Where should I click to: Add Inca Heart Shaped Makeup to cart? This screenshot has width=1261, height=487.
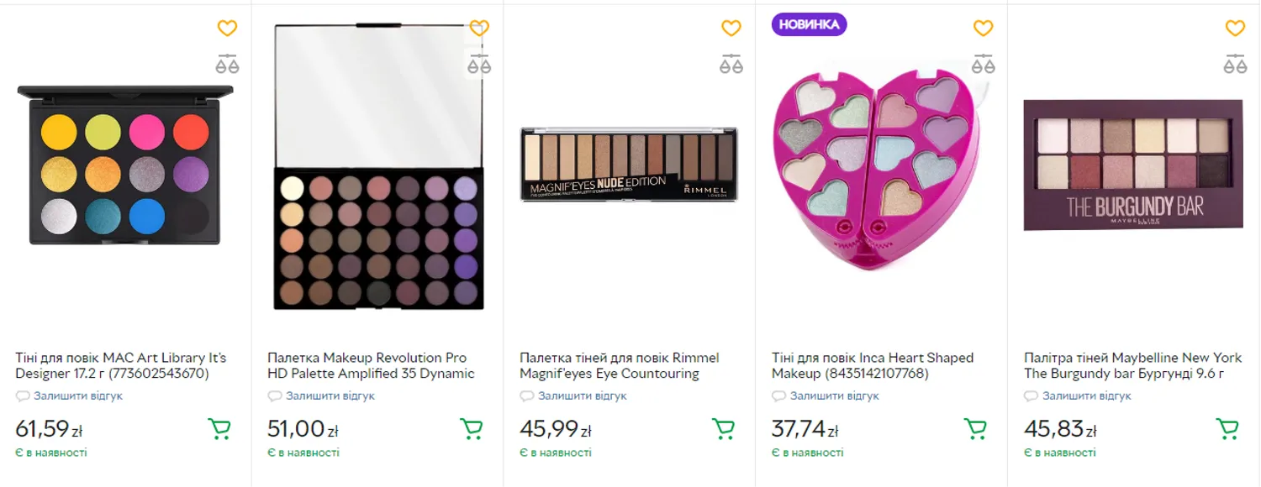pyautogui.click(x=976, y=429)
